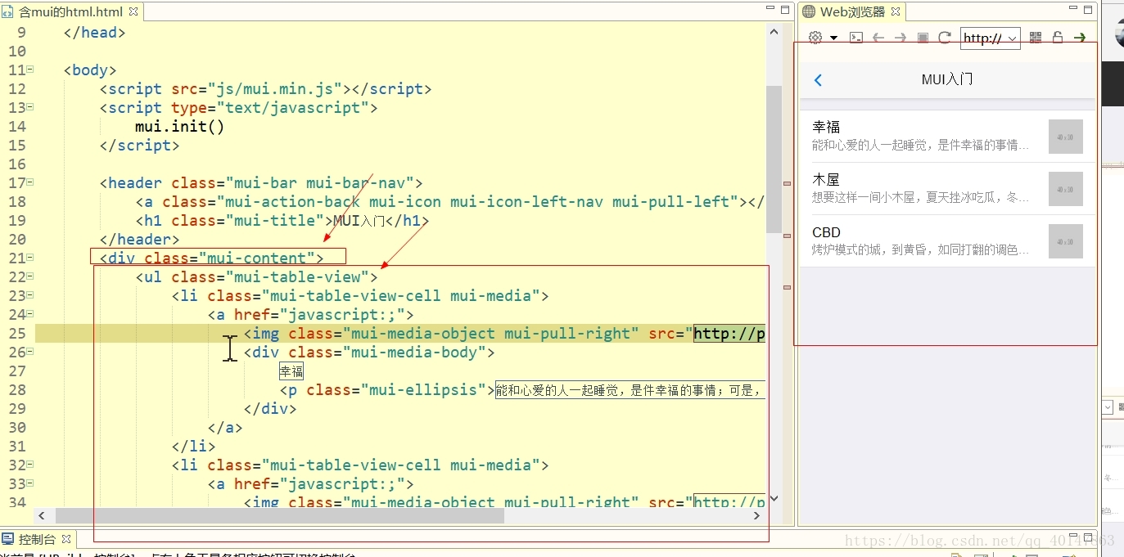Viewport: 1124px width, 557px height.
Task: Collapse the script block on line 13
Action: [x=30, y=107]
